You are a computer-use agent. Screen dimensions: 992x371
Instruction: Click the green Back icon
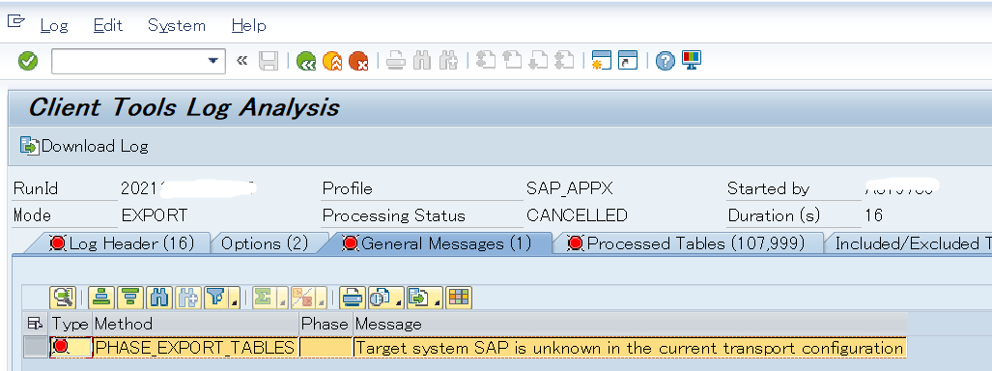tap(306, 62)
